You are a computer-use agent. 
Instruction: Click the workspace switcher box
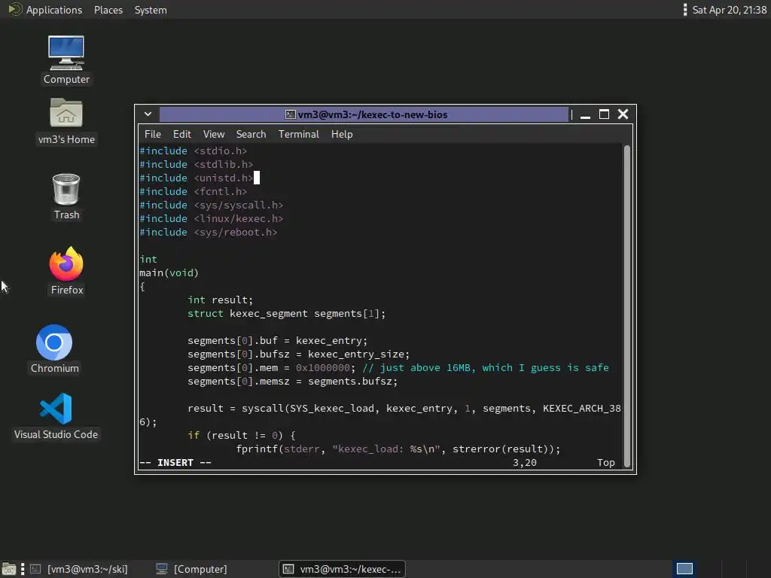(x=684, y=569)
